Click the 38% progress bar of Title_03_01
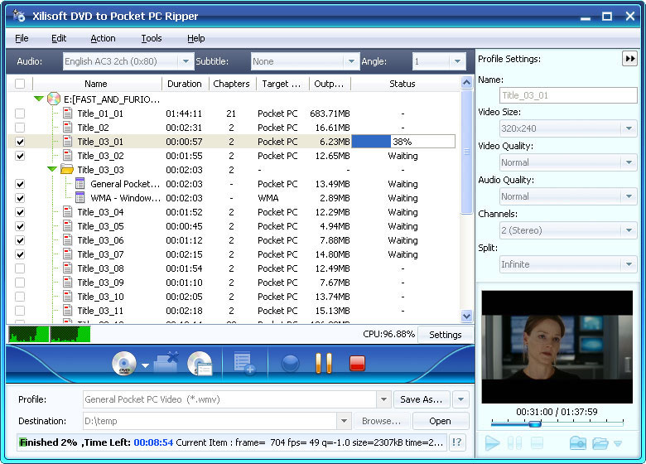 point(403,142)
